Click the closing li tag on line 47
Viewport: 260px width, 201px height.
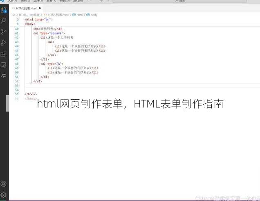(45, 59)
